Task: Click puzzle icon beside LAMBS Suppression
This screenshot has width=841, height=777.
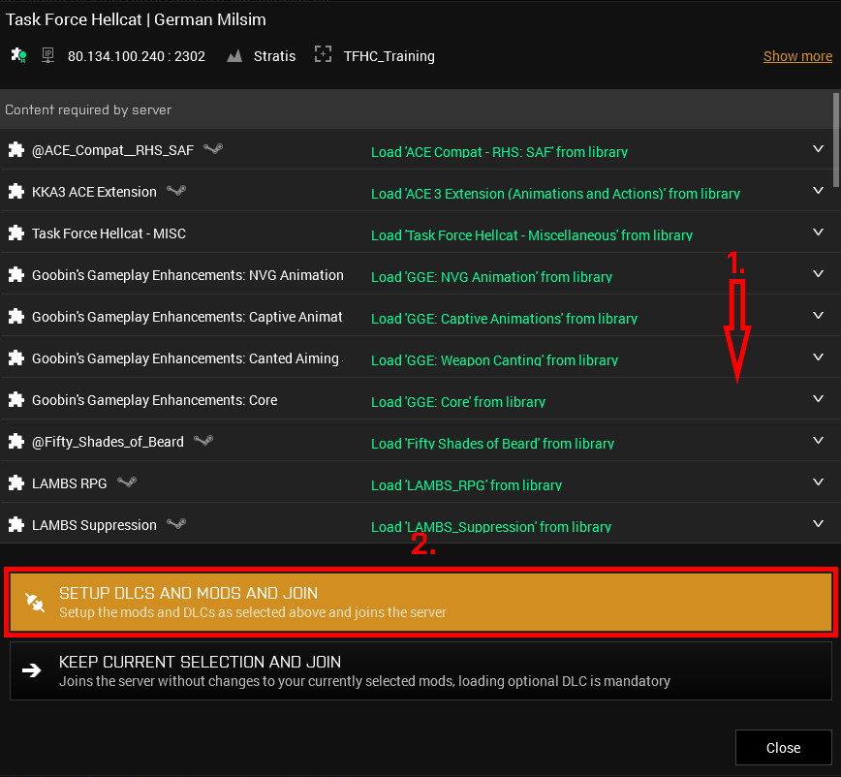Action: point(16,524)
